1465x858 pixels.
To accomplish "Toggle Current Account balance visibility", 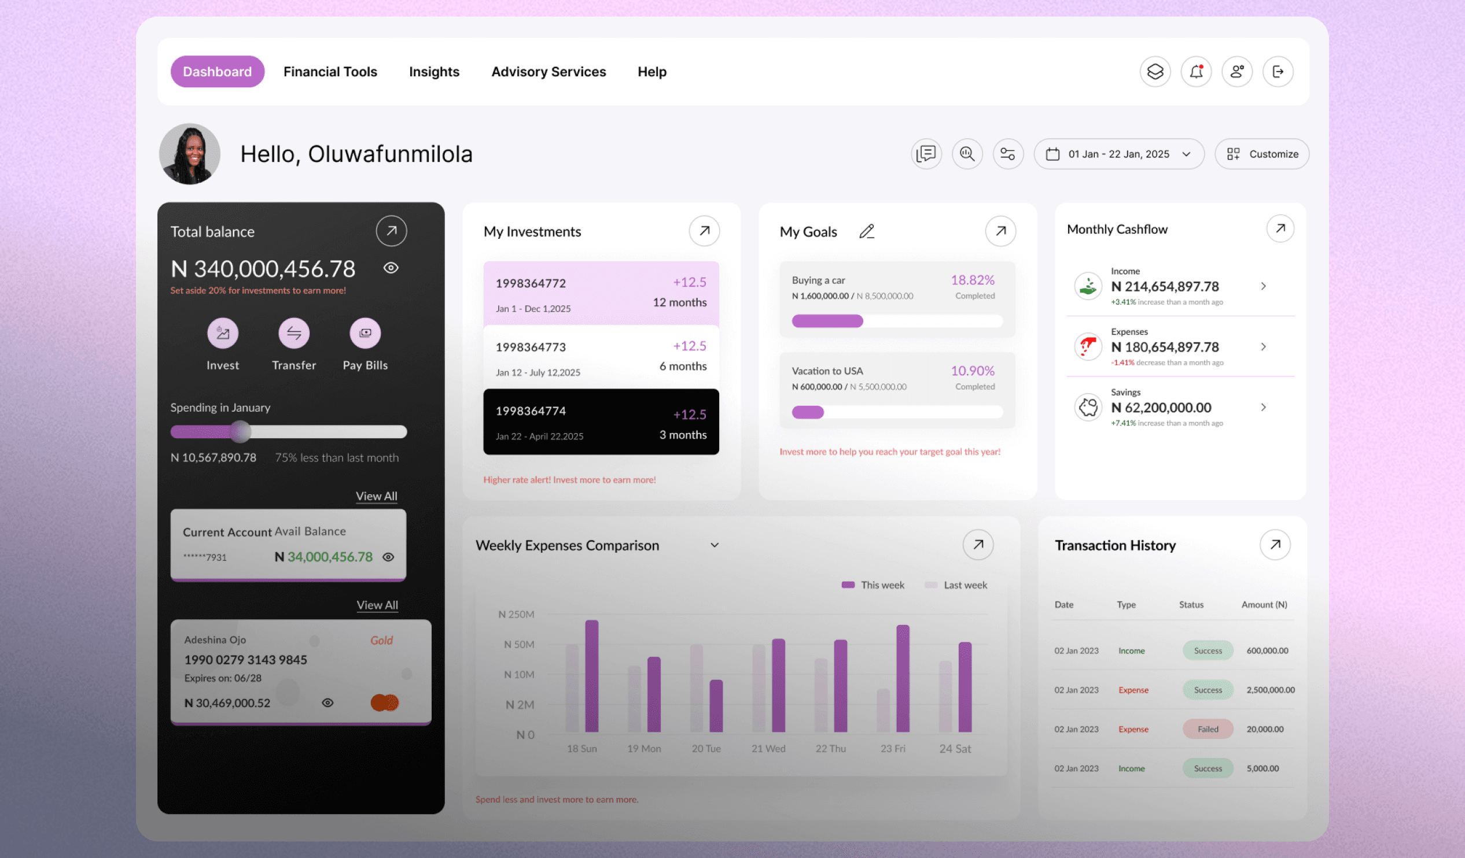I will [388, 557].
